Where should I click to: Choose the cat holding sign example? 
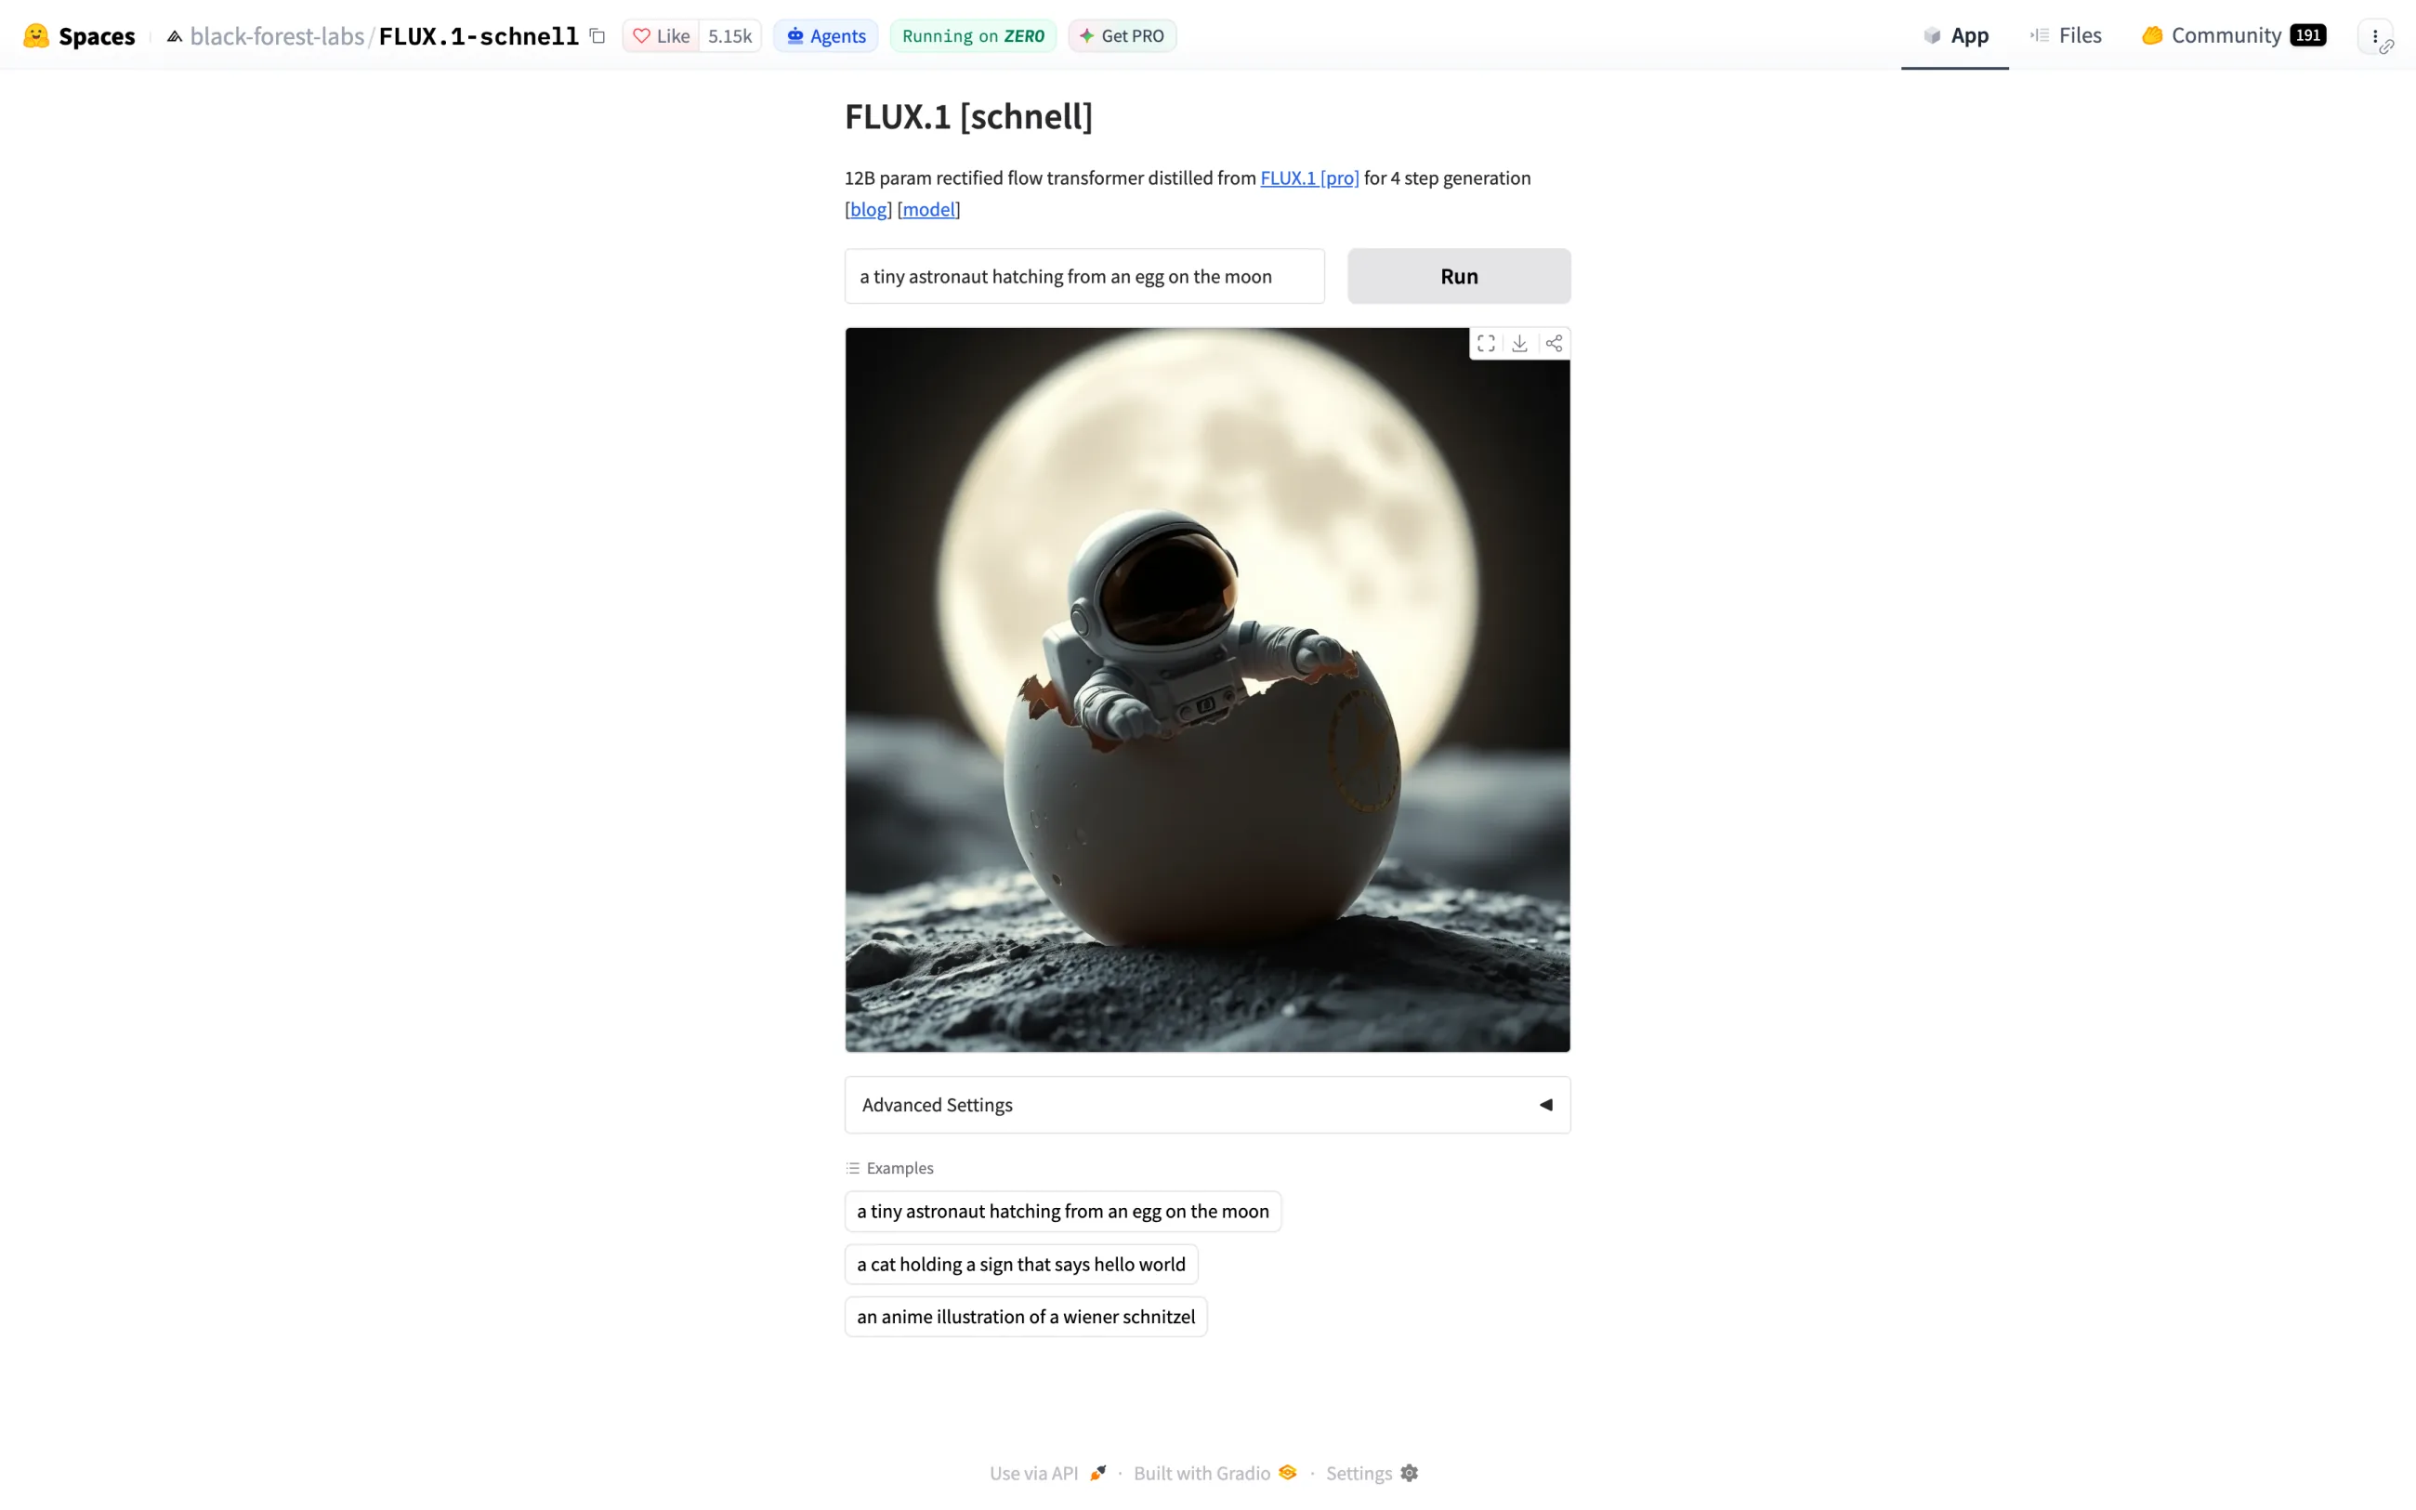(x=1020, y=1264)
